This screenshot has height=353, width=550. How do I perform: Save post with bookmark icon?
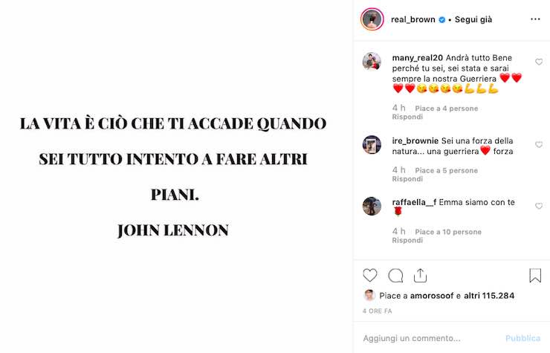(535, 276)
